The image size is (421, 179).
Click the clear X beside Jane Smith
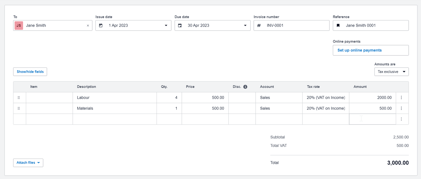(x=88, y=25)
